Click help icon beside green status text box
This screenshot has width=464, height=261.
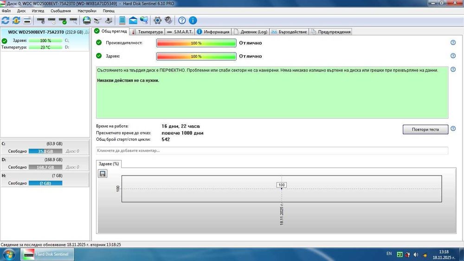click(453, 70)
